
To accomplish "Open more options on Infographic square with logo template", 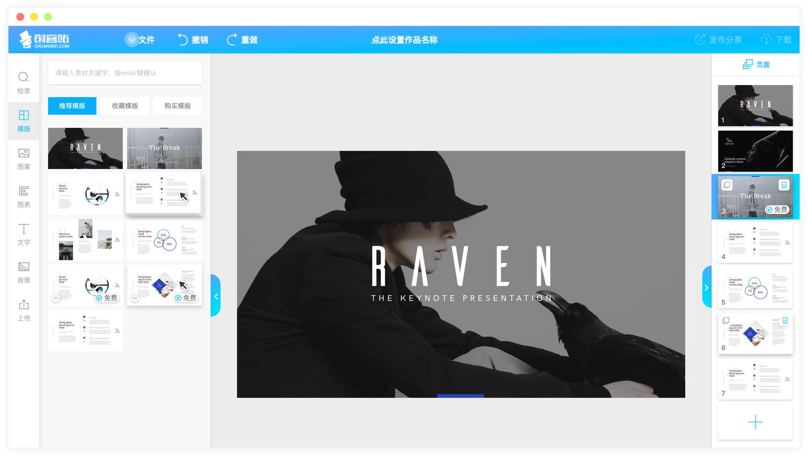I will [x=135, y=298].
